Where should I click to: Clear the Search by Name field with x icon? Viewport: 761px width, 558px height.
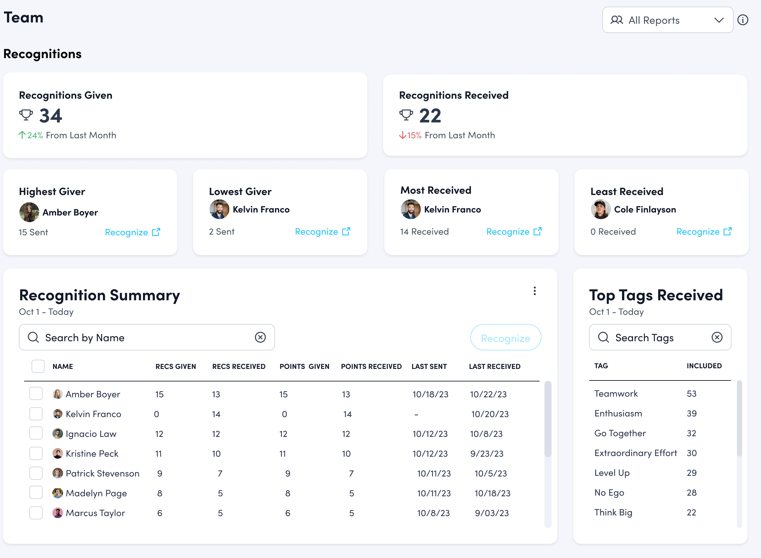(x=260, y=338)
